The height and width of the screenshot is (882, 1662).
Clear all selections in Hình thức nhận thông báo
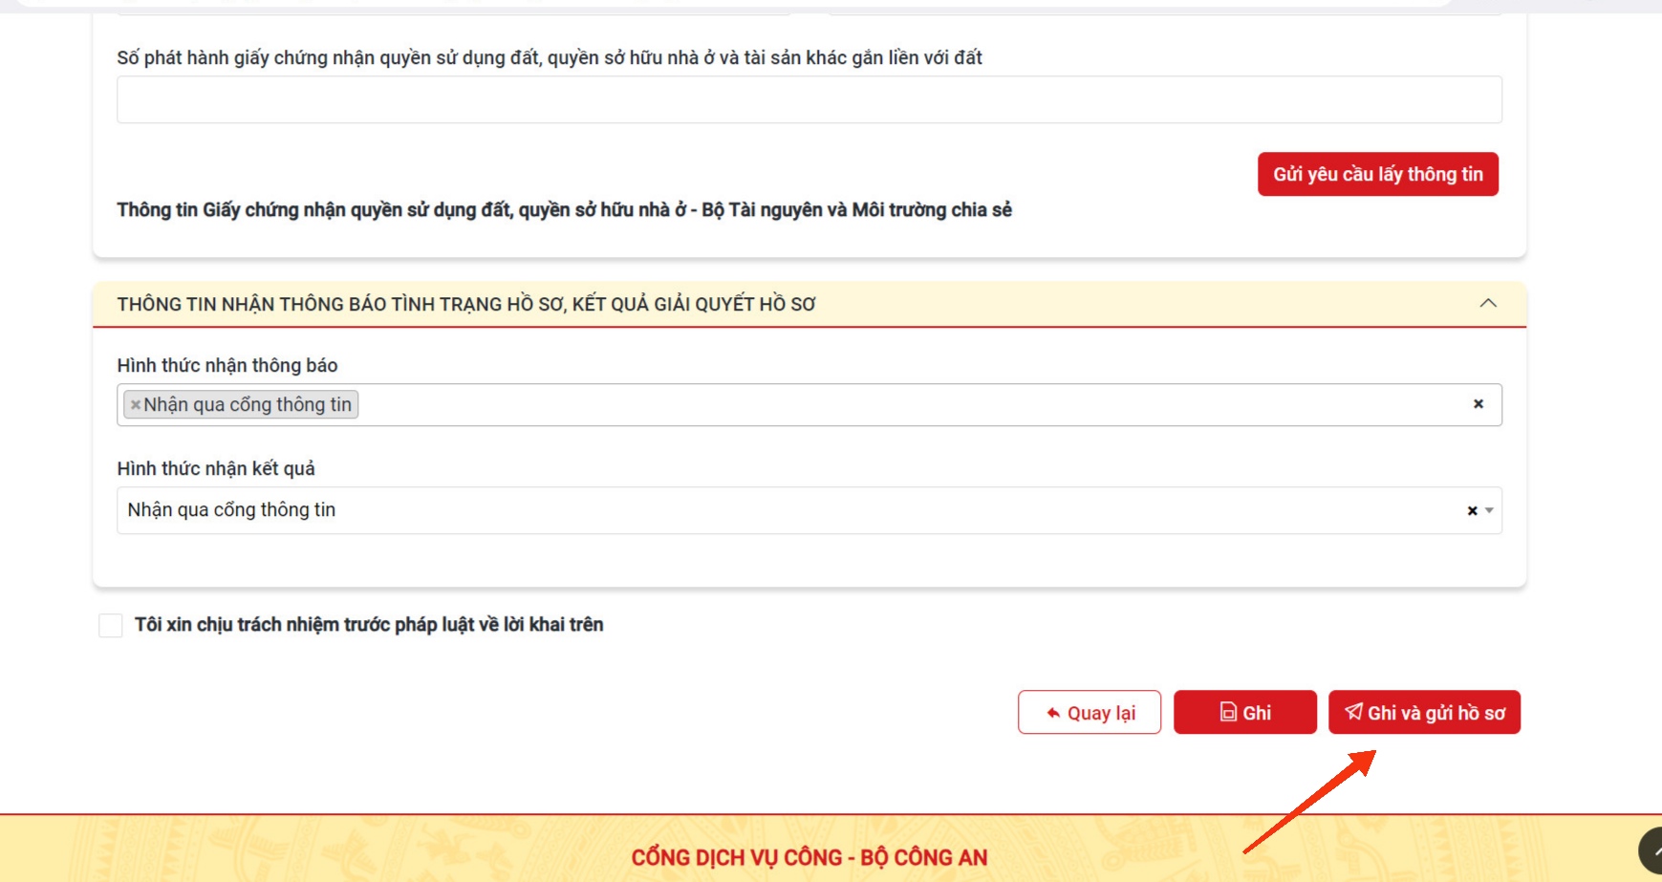click(x=1478, y=404)
